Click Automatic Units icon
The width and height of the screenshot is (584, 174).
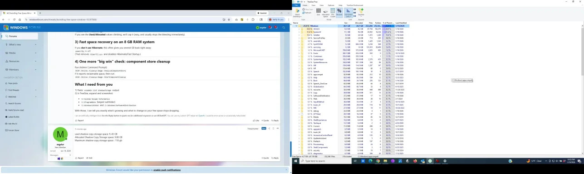point(348,13)
